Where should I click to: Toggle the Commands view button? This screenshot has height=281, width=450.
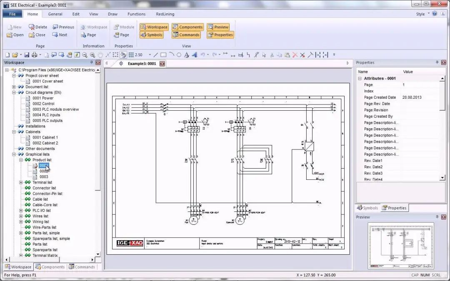(x=186, y=35)
